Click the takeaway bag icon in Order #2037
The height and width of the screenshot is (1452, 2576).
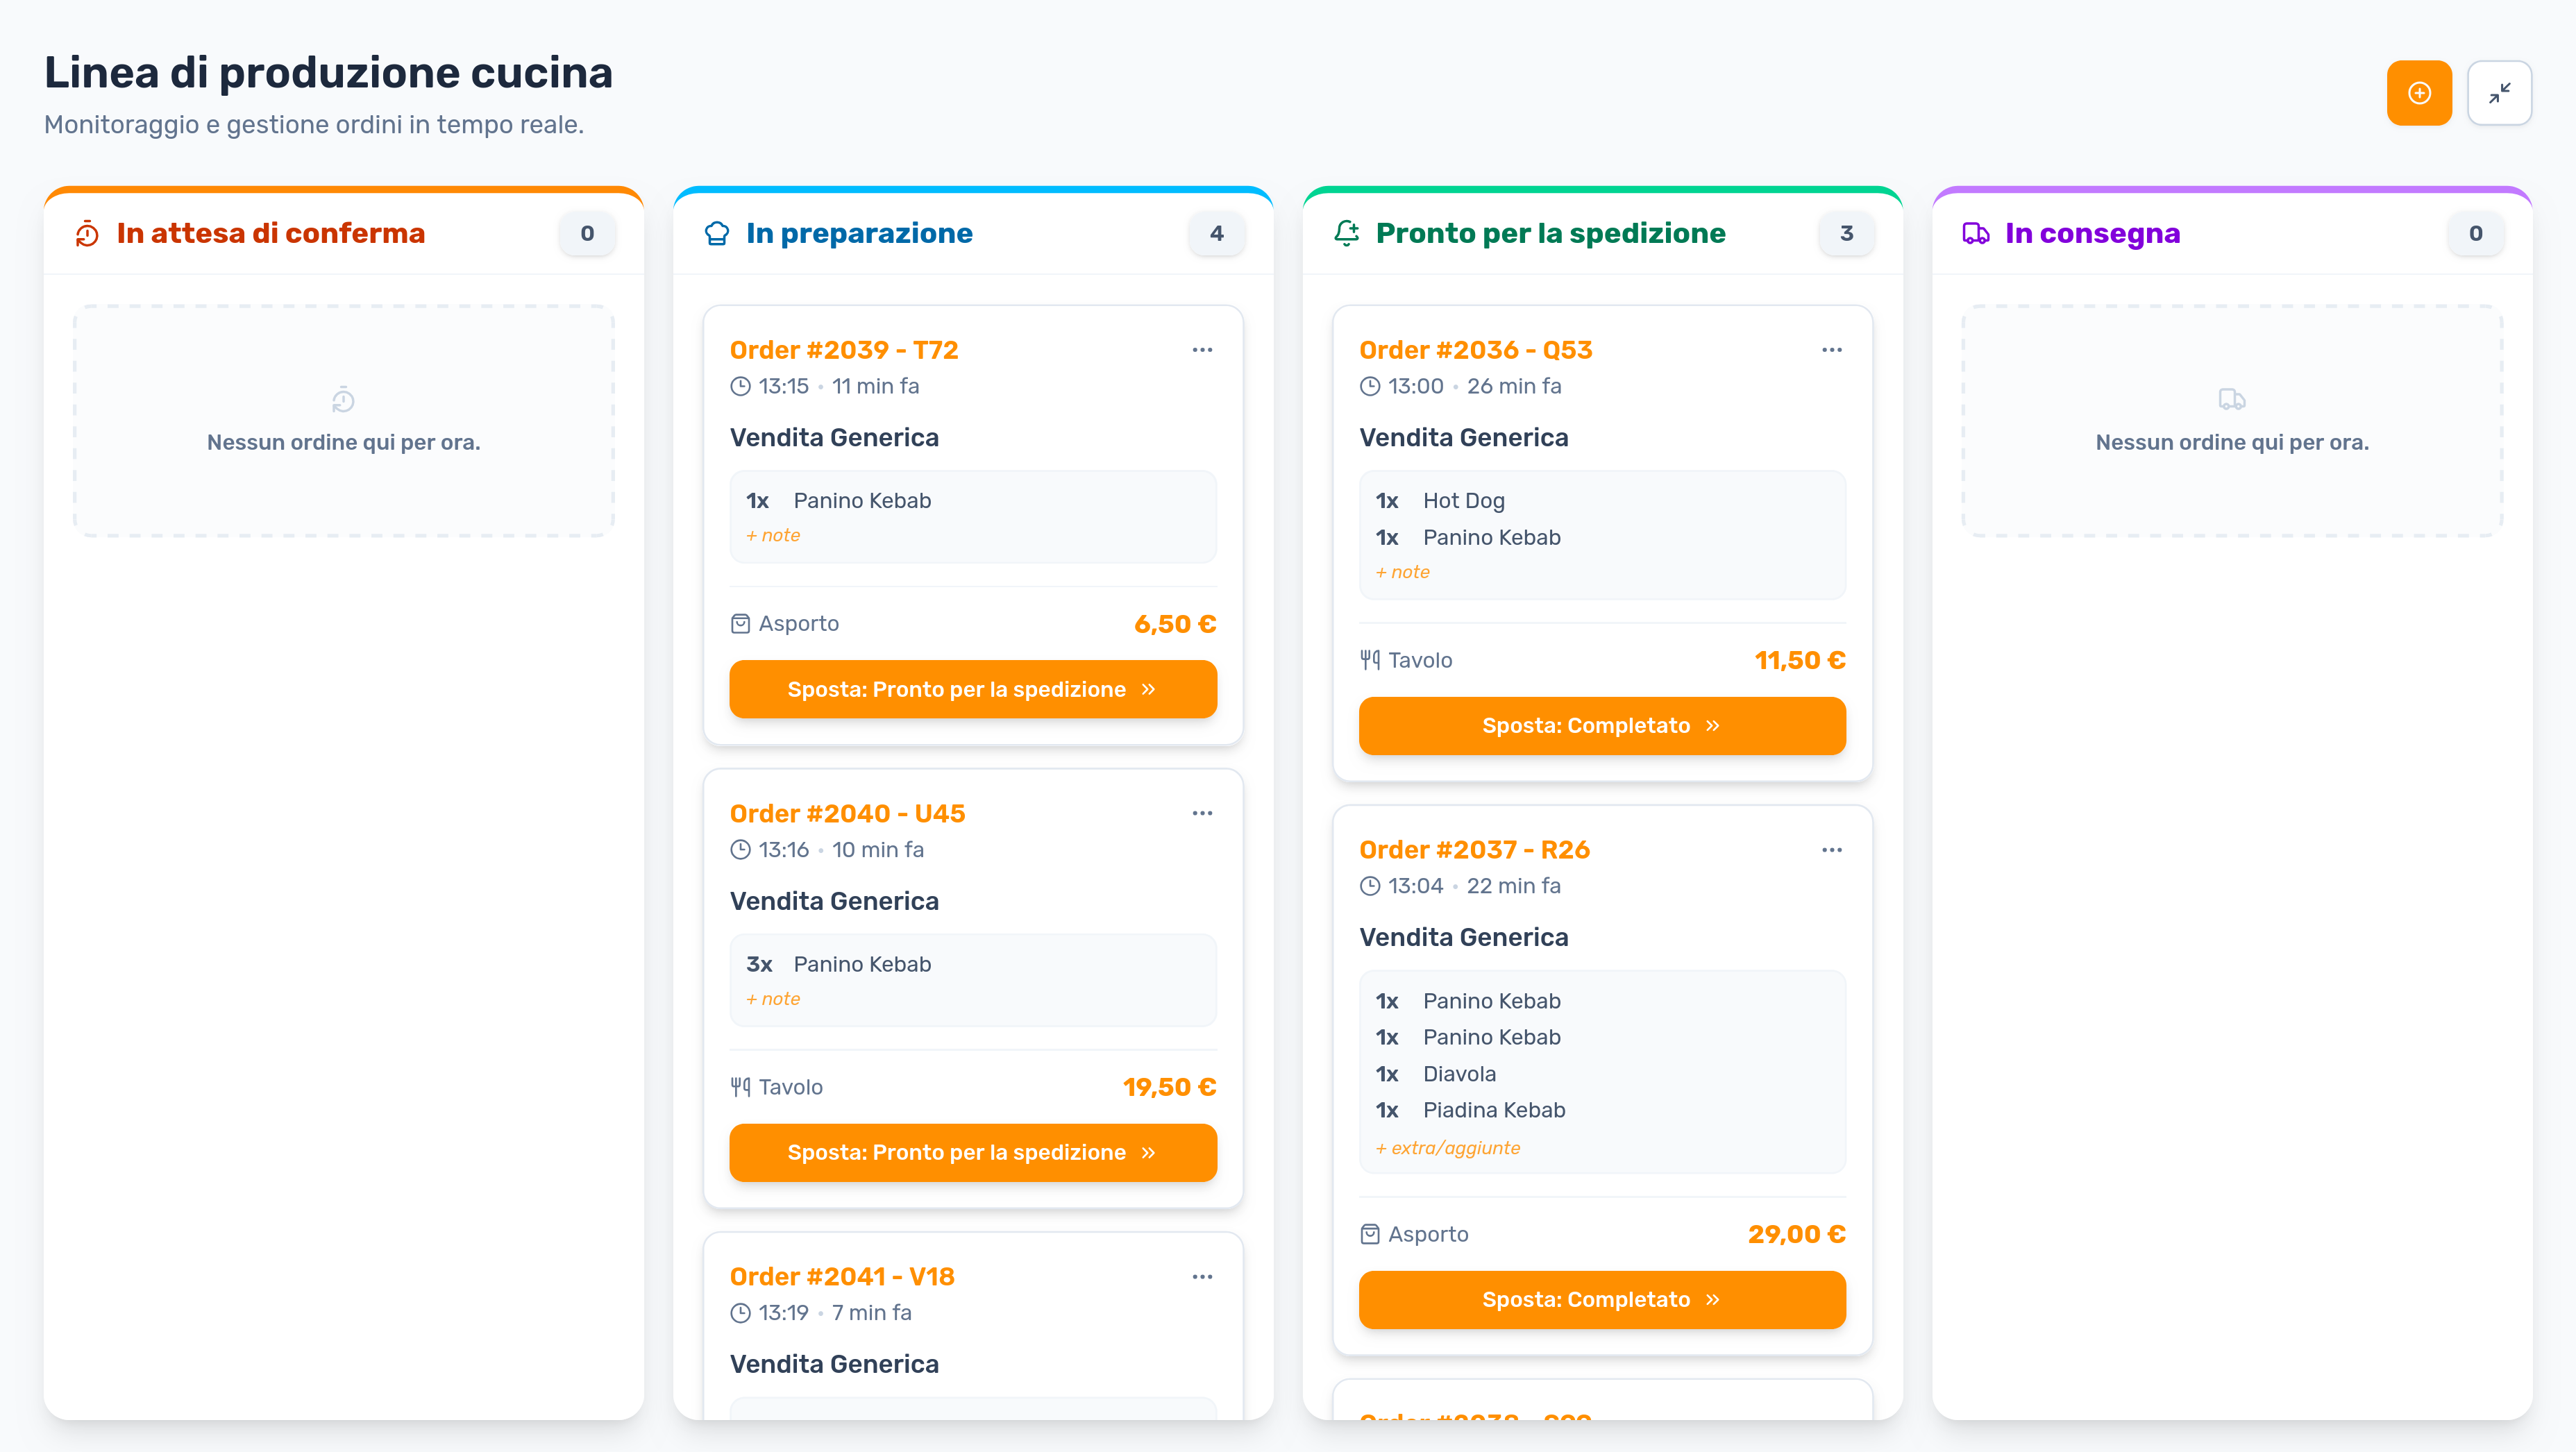pos(1370,1234)
